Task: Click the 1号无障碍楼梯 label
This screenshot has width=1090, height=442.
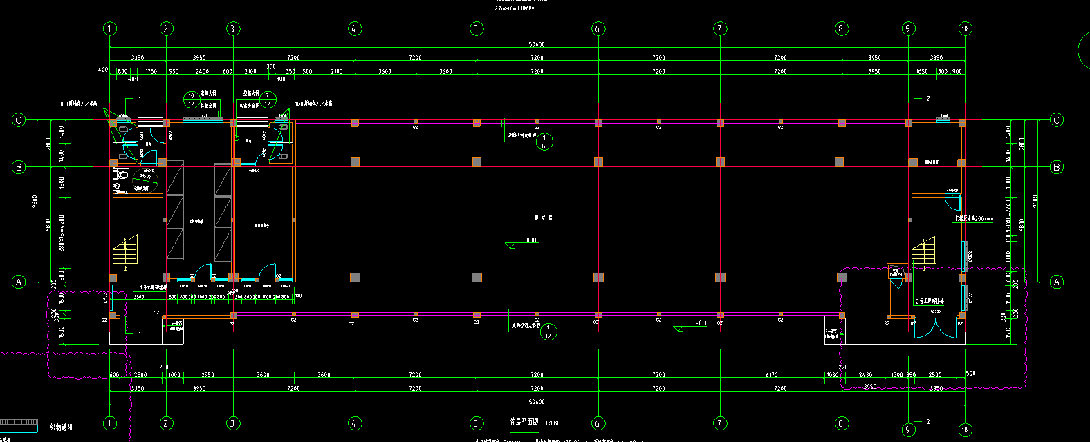Action: click(154, 287)
